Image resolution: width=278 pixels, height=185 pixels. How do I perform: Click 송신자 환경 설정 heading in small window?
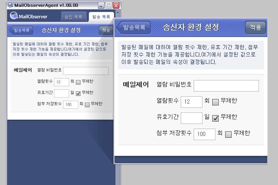(x=61, y=30)
